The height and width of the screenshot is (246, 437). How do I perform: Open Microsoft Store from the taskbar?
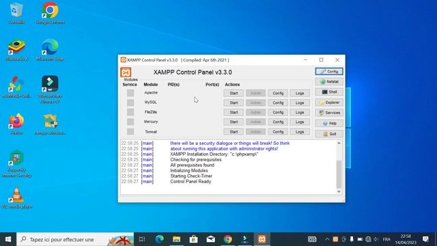tap(193, 239)
